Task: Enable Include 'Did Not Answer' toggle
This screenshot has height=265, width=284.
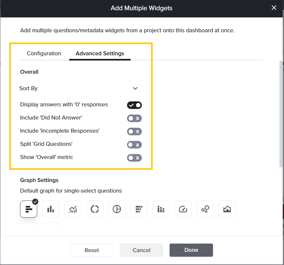Action: point(134,118)
